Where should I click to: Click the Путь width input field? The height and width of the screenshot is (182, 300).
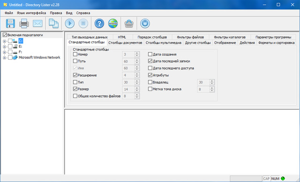click(128, 61)
